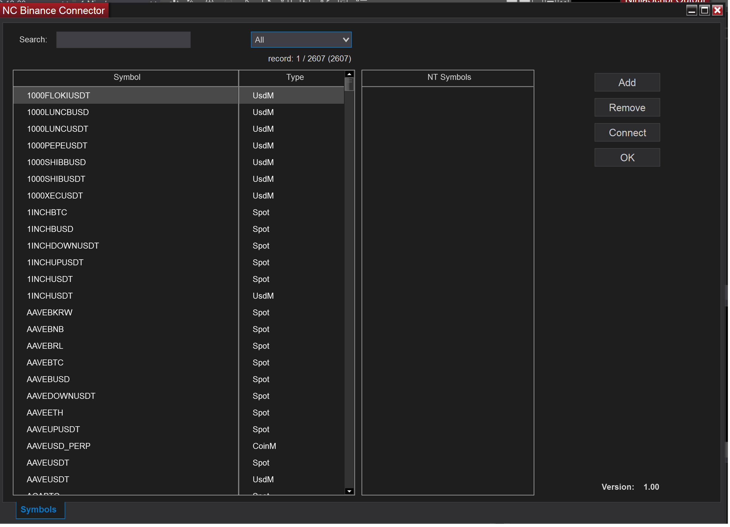Click the NT Symbols column header
730x527 pixels.
pos(450,77)
